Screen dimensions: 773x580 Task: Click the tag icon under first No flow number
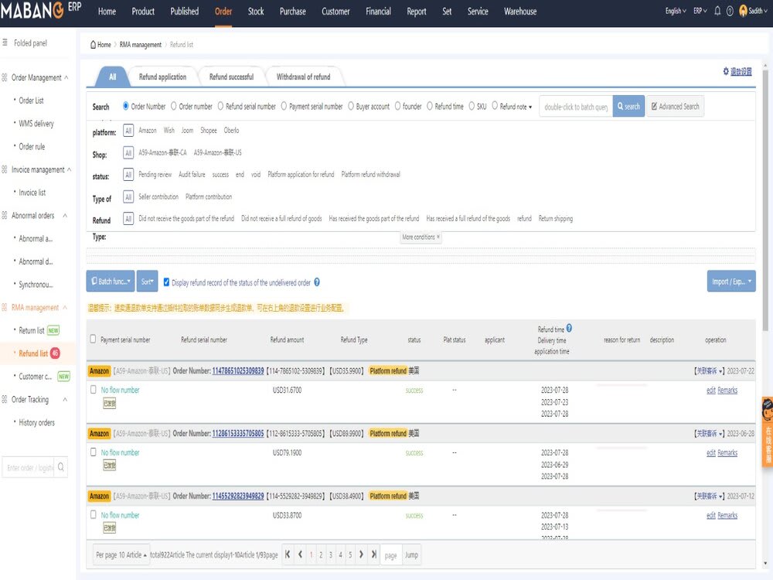(109, 403)
